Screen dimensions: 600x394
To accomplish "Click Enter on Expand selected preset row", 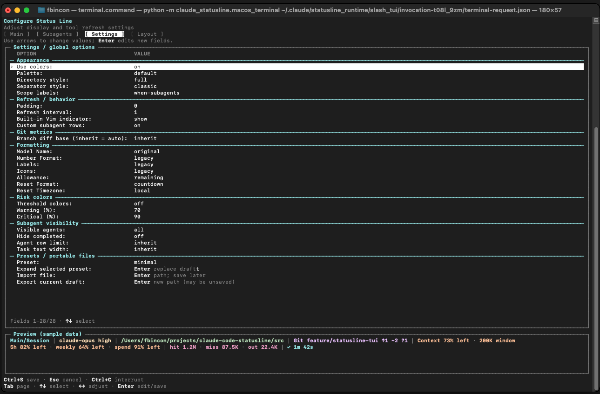I will (142, 269).
